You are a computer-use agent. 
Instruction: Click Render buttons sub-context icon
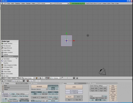coord(28,81)
